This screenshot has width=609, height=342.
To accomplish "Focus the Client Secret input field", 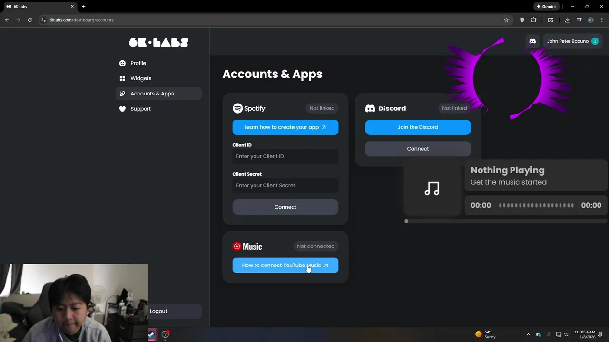I will click(285, 185).
